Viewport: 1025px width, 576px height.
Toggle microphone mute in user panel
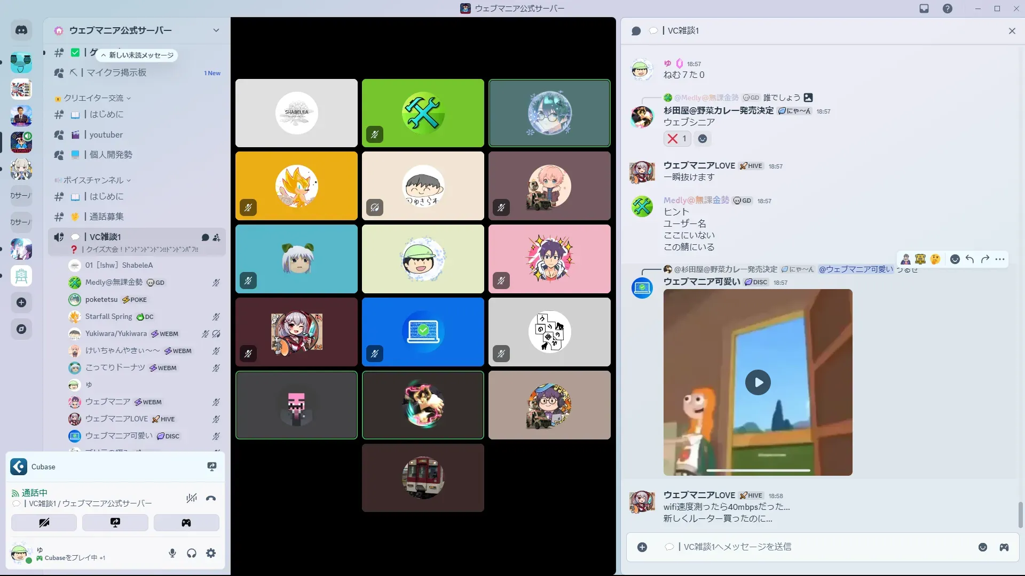[x=172, y=553]
